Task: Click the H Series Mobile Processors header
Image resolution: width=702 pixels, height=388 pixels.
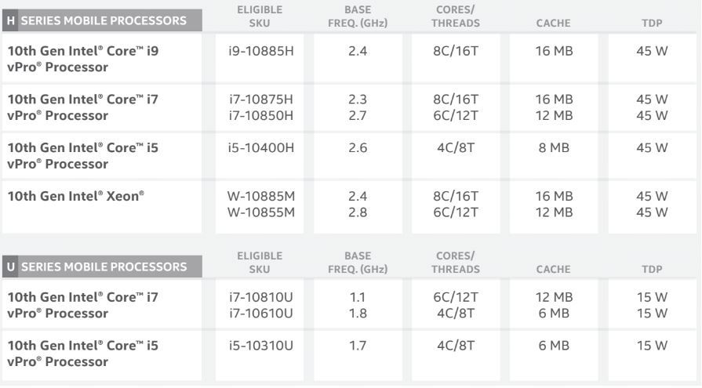Action: point(98,20)
